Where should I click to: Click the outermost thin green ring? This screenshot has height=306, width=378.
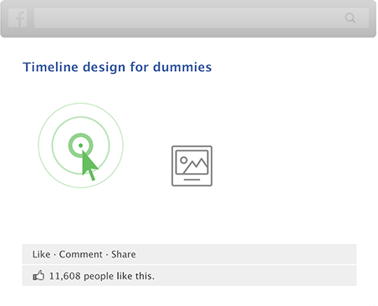[80, 104]
